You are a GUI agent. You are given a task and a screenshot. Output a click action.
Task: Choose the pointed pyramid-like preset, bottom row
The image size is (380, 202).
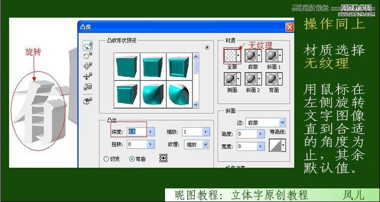[x=179, y=94]
